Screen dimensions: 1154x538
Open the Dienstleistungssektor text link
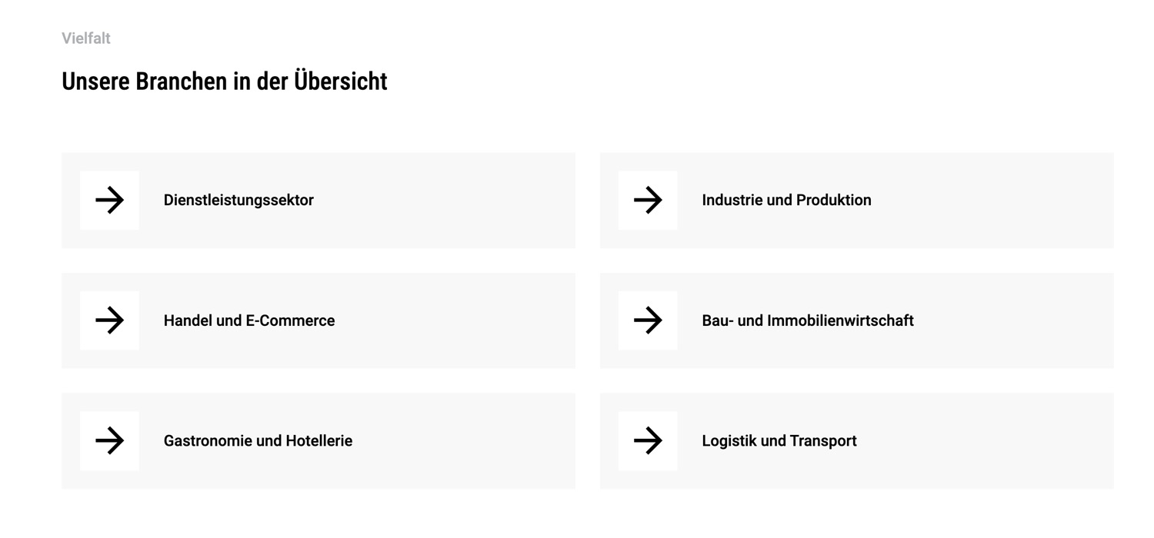tap(238, 201)
